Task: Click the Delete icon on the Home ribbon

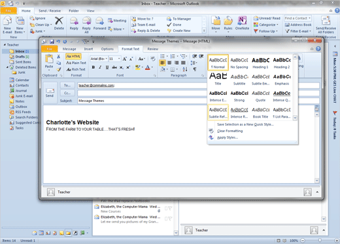Action: pyautogui.click(x=59, y=23)
